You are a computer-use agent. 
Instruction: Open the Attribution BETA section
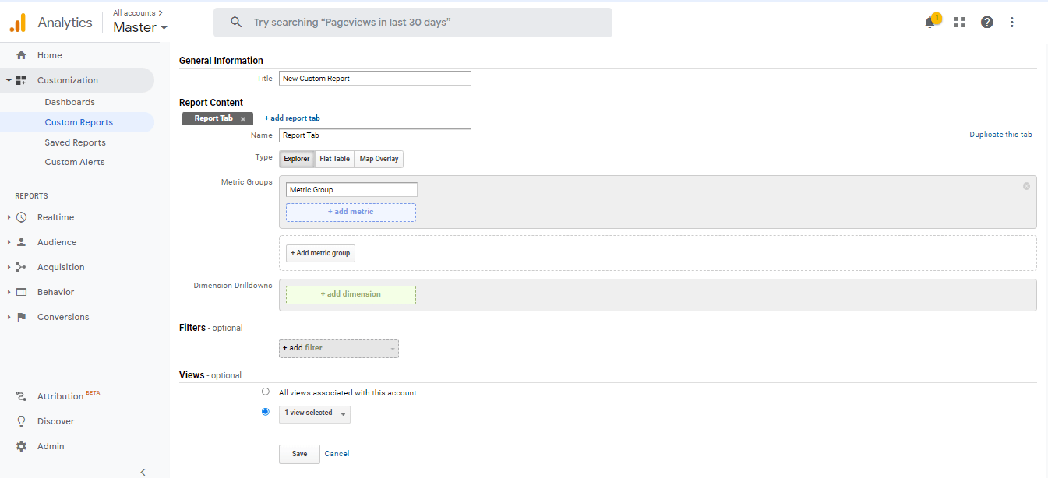click(60, 395)
